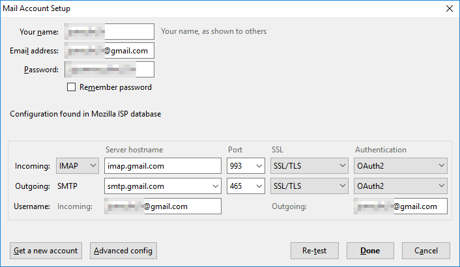Click into the Password field
This screenshot has width=460, height=267.
click(109, 70)
